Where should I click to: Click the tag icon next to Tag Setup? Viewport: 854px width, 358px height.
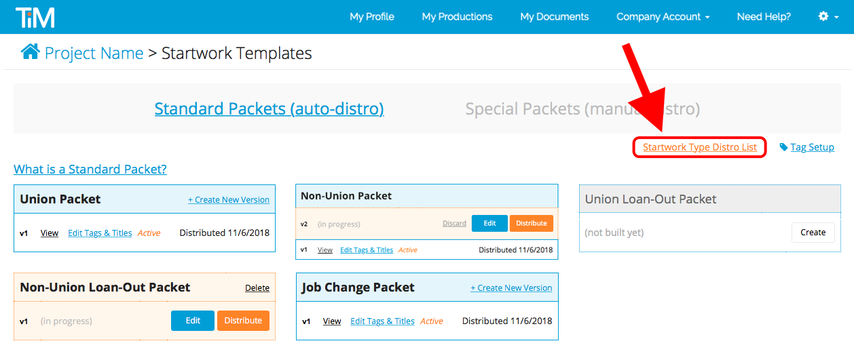coord(783,147)
